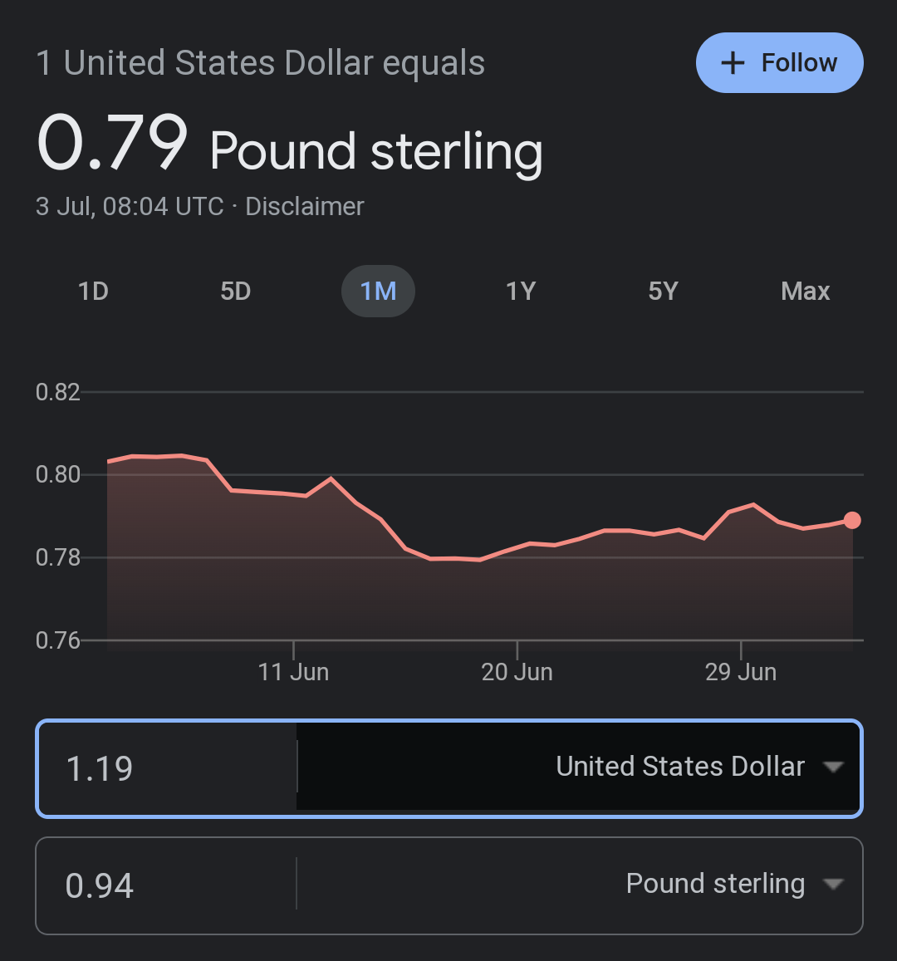The image size is (897, 961).
Task: Follow this currency pair
Action: click(779, 63)
